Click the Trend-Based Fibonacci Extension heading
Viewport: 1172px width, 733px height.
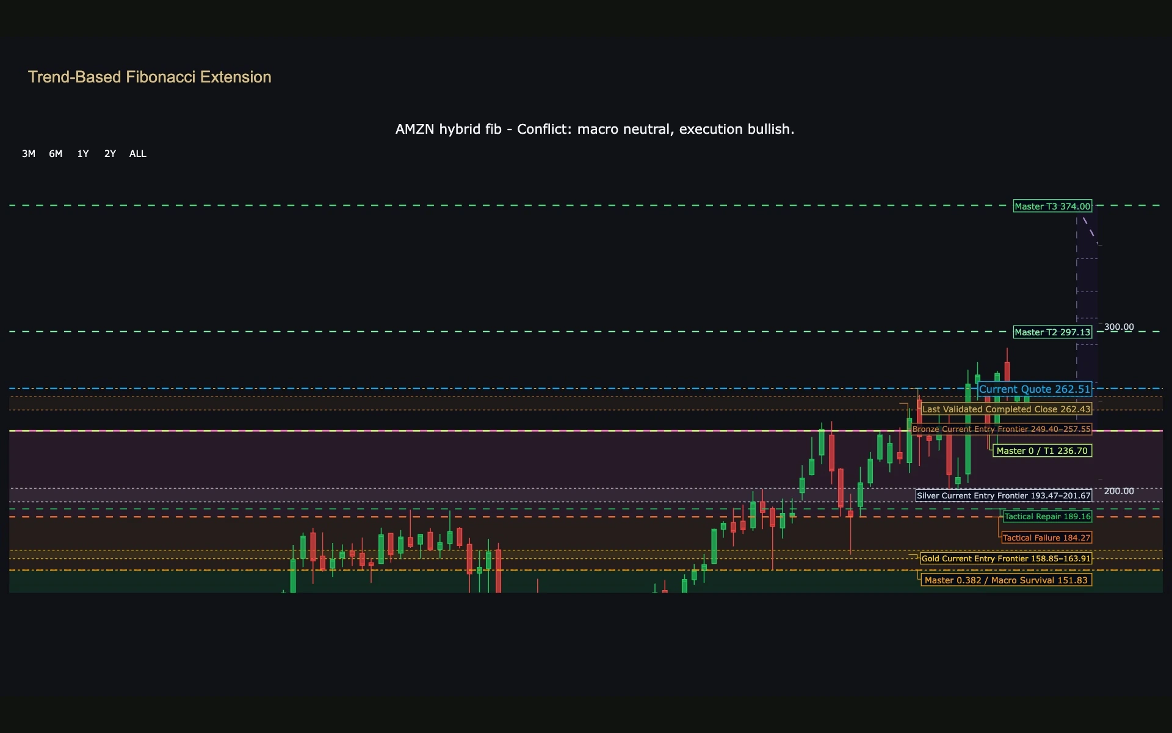[x=150, y=77]
